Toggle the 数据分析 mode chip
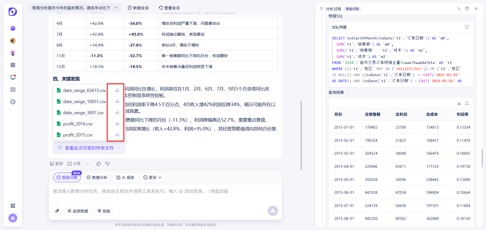This screenshot has width=486, height=230. (x=97, y=177)
